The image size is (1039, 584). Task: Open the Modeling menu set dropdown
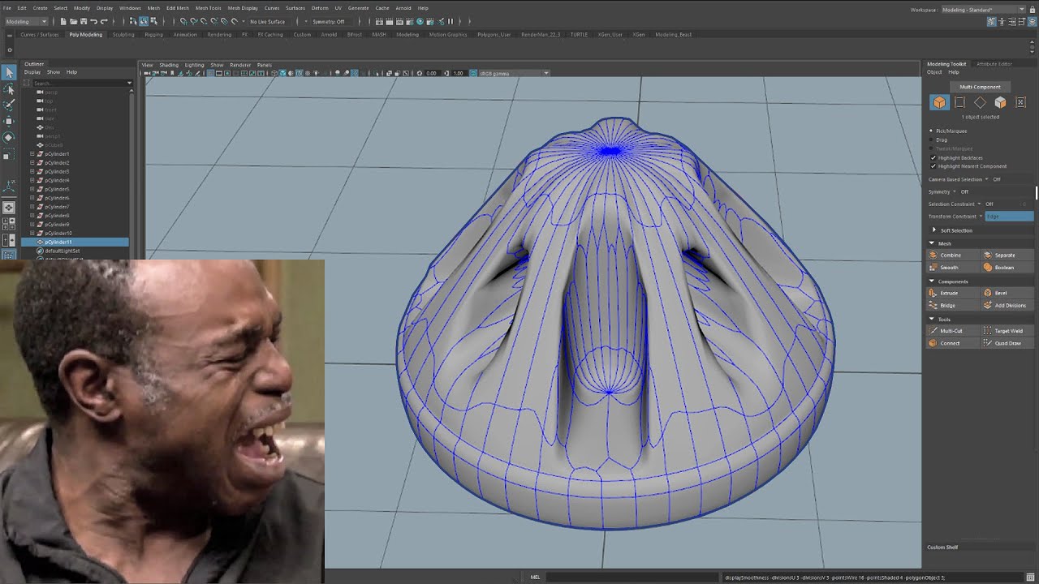(x=28, y=22)
